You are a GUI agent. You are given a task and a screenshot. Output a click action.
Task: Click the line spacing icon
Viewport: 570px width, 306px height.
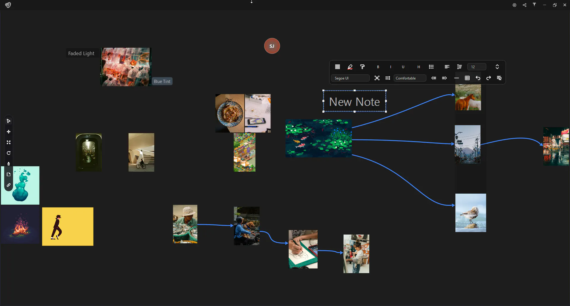[388, 78]
